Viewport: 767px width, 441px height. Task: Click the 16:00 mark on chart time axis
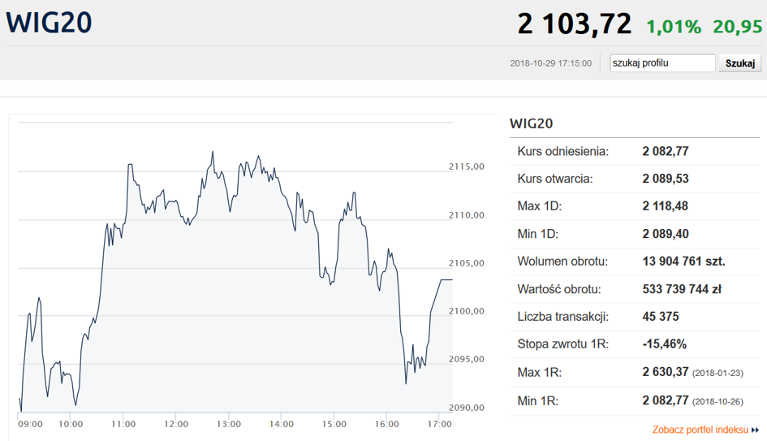pyautogui.click(x=387, y=424)
